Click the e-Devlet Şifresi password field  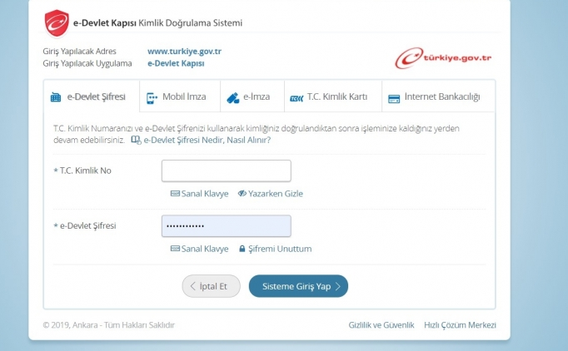(226, 226)
